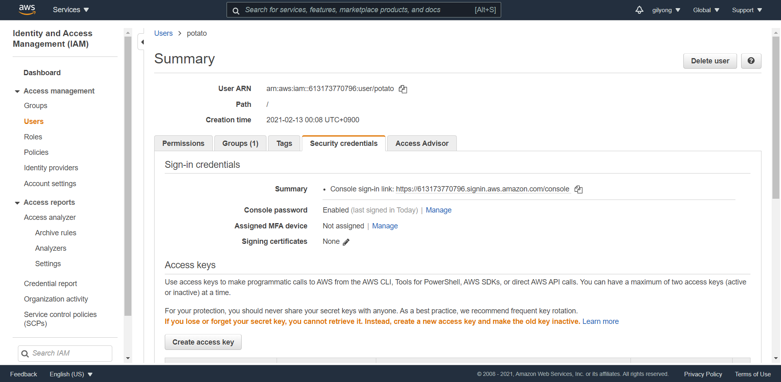The image size is (781, 382).
Task: Open the Terms of Use link
Action: click(753, 374)
